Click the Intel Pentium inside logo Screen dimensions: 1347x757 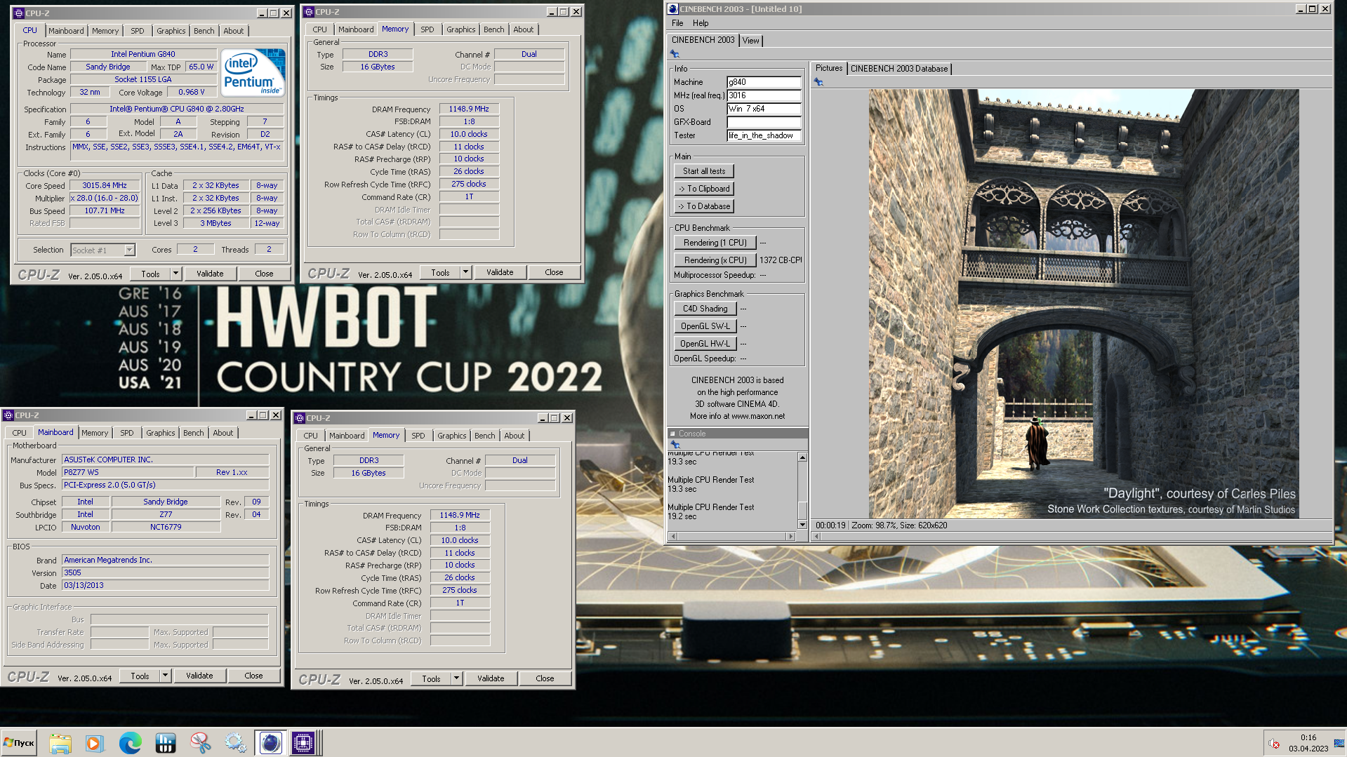pyautogui.click(x=253, y=72)
